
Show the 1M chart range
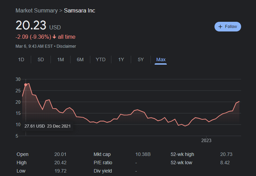point(61,59)
